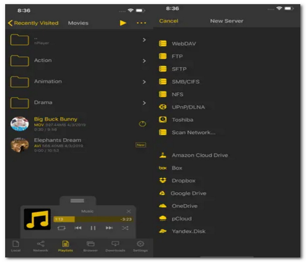The width and height of the screenshot is (306, 262).
Task: Select the pCloud icon
Action: coord(163,218)
